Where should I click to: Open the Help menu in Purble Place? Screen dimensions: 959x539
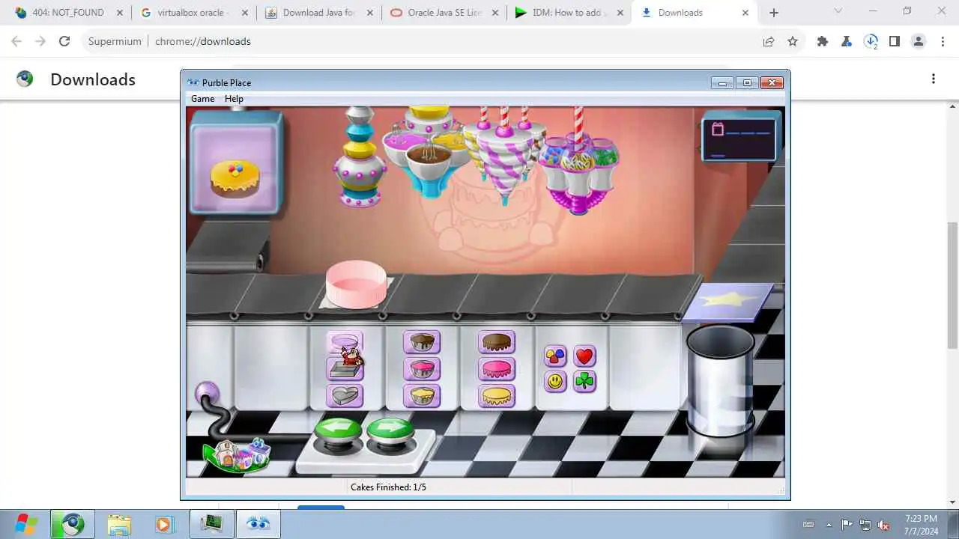(x=234, y=99)
